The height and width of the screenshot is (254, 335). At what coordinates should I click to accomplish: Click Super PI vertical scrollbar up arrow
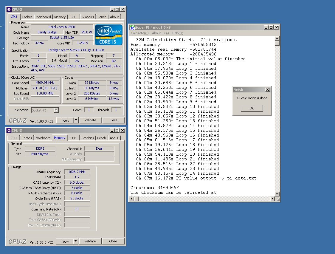coord(277,39)
